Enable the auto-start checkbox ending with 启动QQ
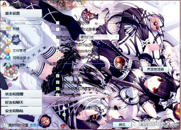The image size is (181, 130). coord(58,23)
